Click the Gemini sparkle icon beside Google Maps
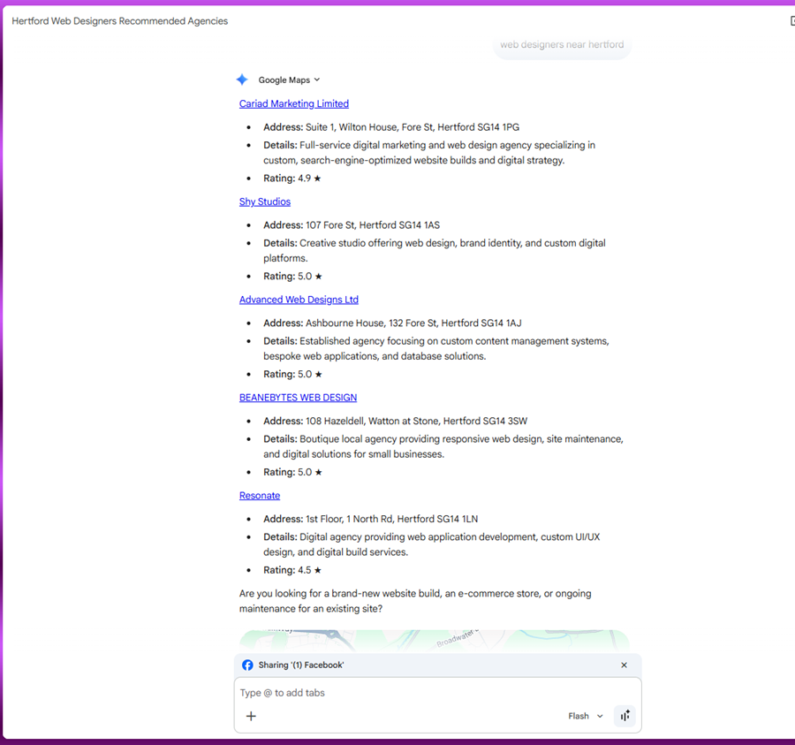Viewport: 795px width, 745px height. [242, 80]
